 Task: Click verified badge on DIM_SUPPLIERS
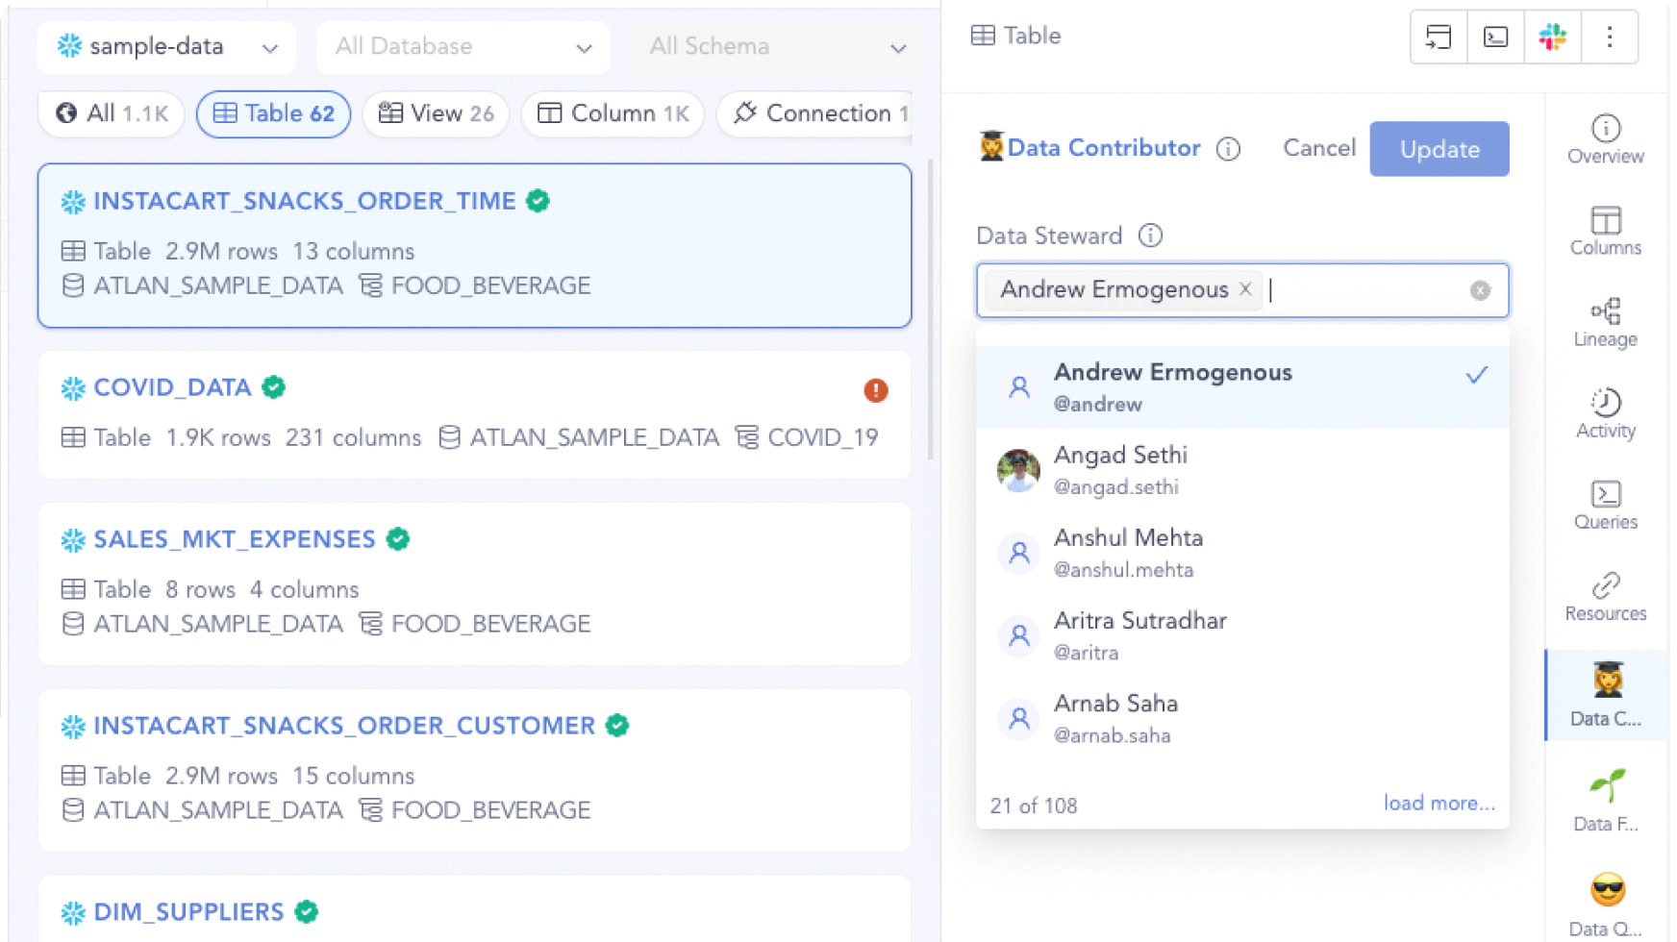[307, 911]
